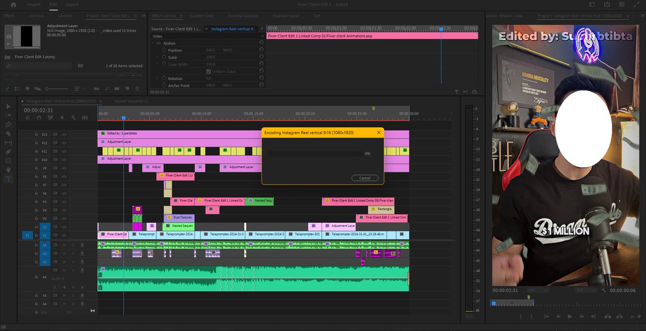Open Program Monitor settings wrench
The image size is (646, 331).
[603, 290]
